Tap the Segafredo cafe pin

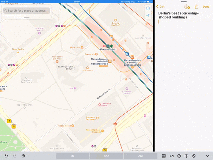[x=82, y=47]
